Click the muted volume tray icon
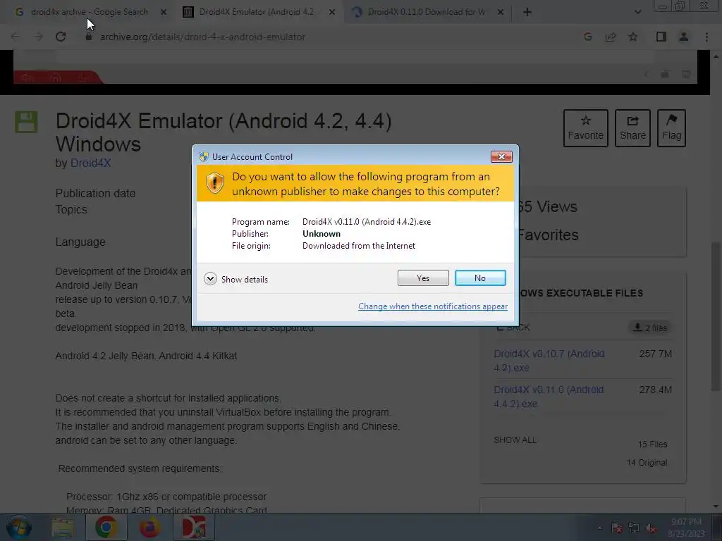Image resolution: width=722 pixels, height=541 pixels. tap(651, 528)
